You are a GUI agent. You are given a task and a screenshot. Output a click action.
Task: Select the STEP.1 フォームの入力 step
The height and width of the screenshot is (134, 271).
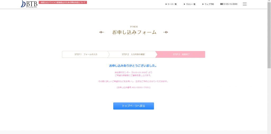coord(86,54)
